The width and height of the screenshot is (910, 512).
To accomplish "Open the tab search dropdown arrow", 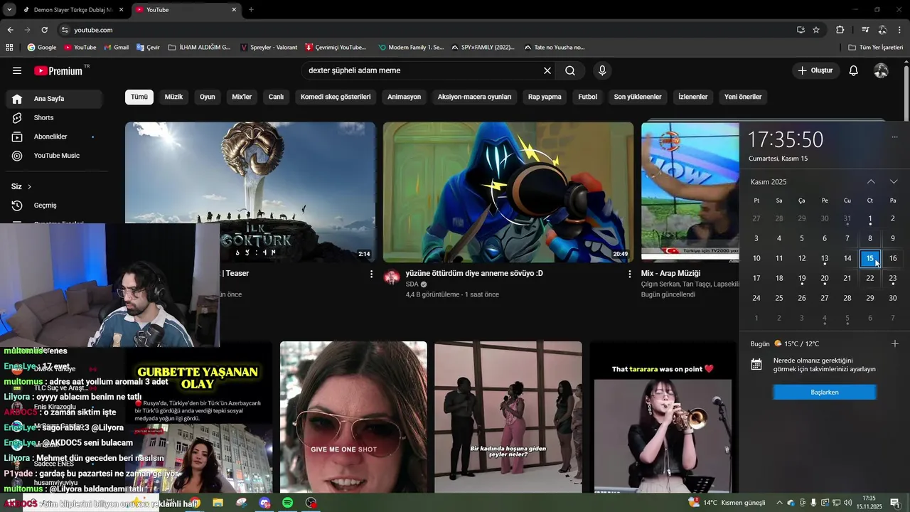I will (x=9, y=10).
